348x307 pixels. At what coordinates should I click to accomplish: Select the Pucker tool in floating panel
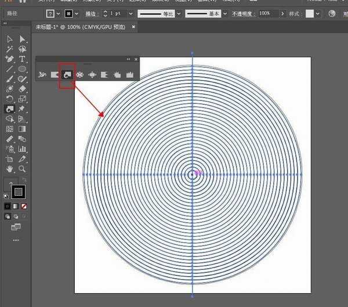coord(79,74)
